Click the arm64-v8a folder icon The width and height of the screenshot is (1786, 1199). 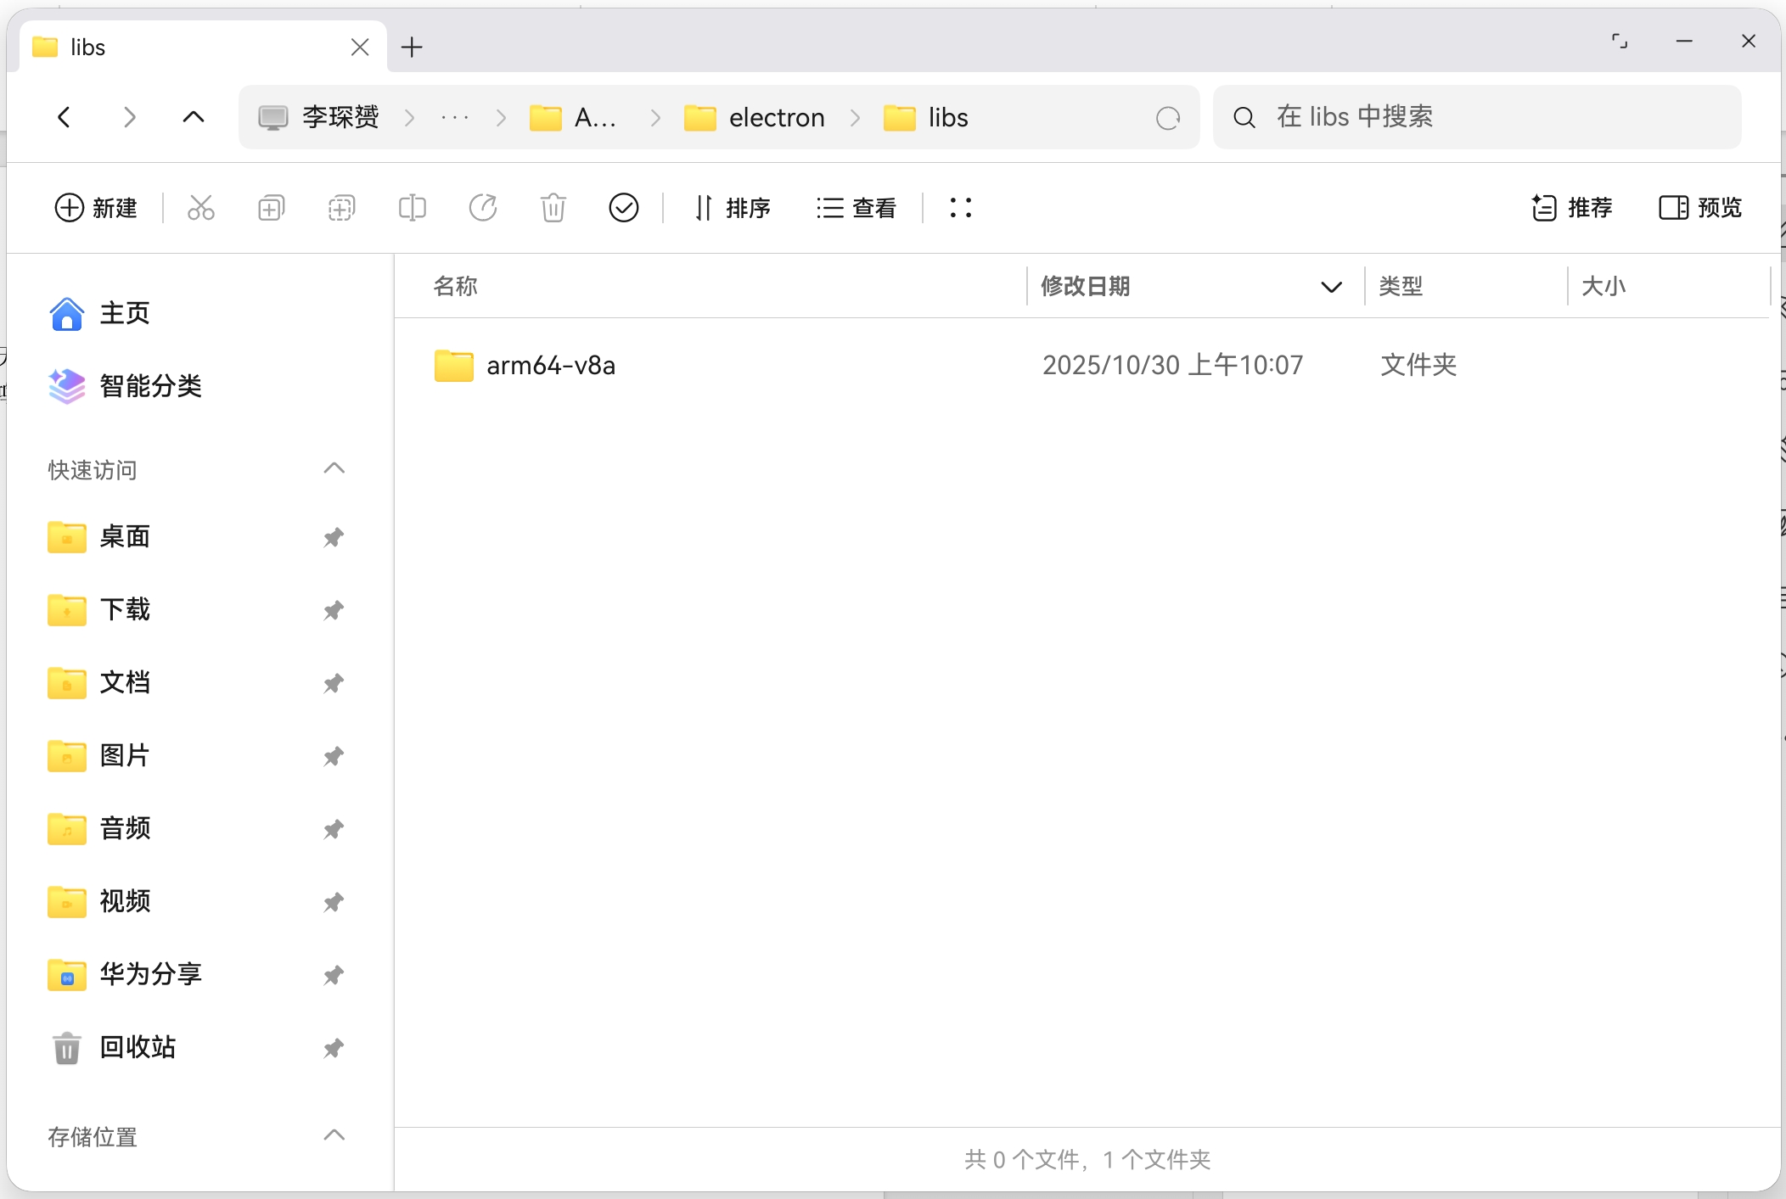(x=454, y=366)
